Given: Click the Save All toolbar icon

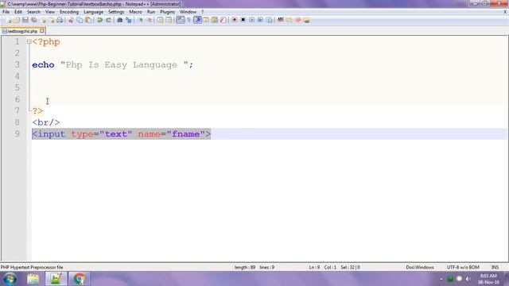Looking at the screenshot, I should tap(33, 20).
